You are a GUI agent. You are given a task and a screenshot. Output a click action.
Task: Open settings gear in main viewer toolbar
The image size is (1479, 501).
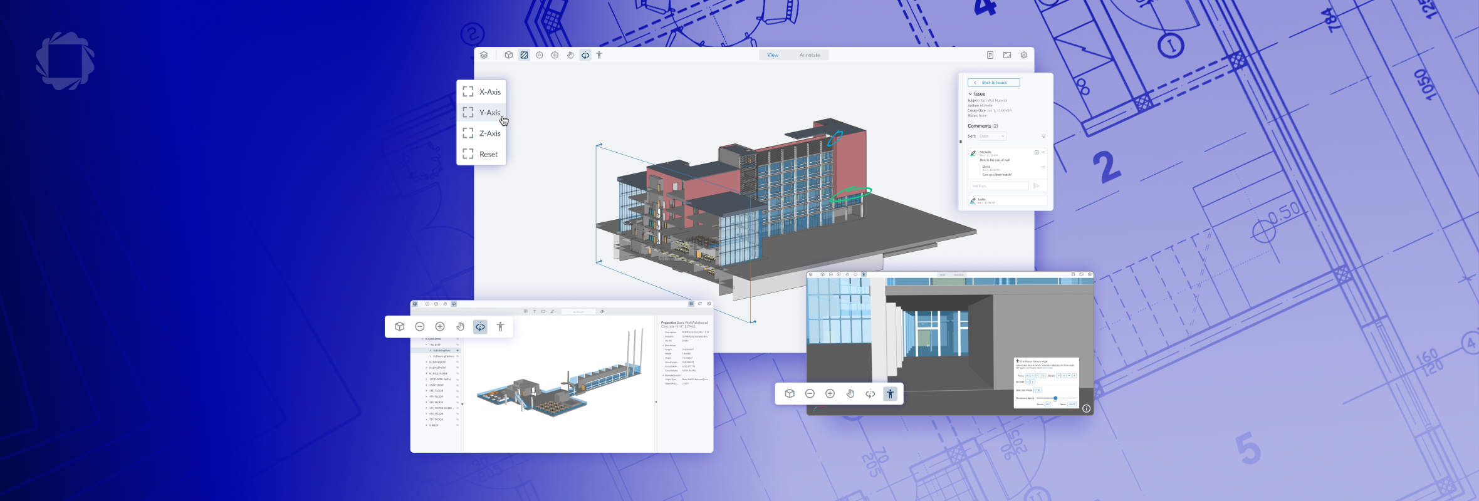1024,55
